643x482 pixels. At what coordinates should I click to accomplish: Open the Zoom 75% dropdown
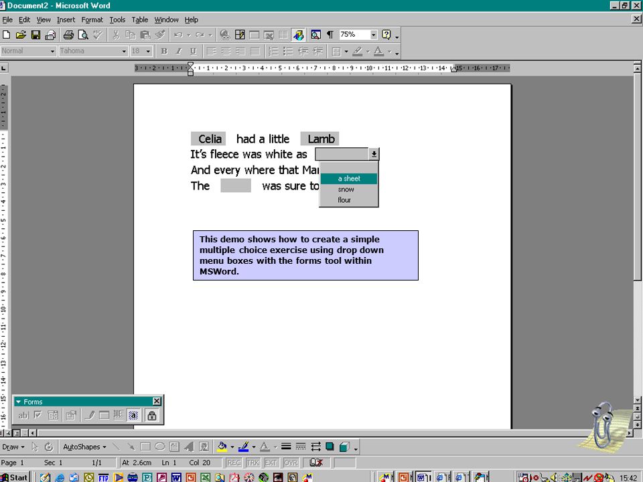click(373, 35)
